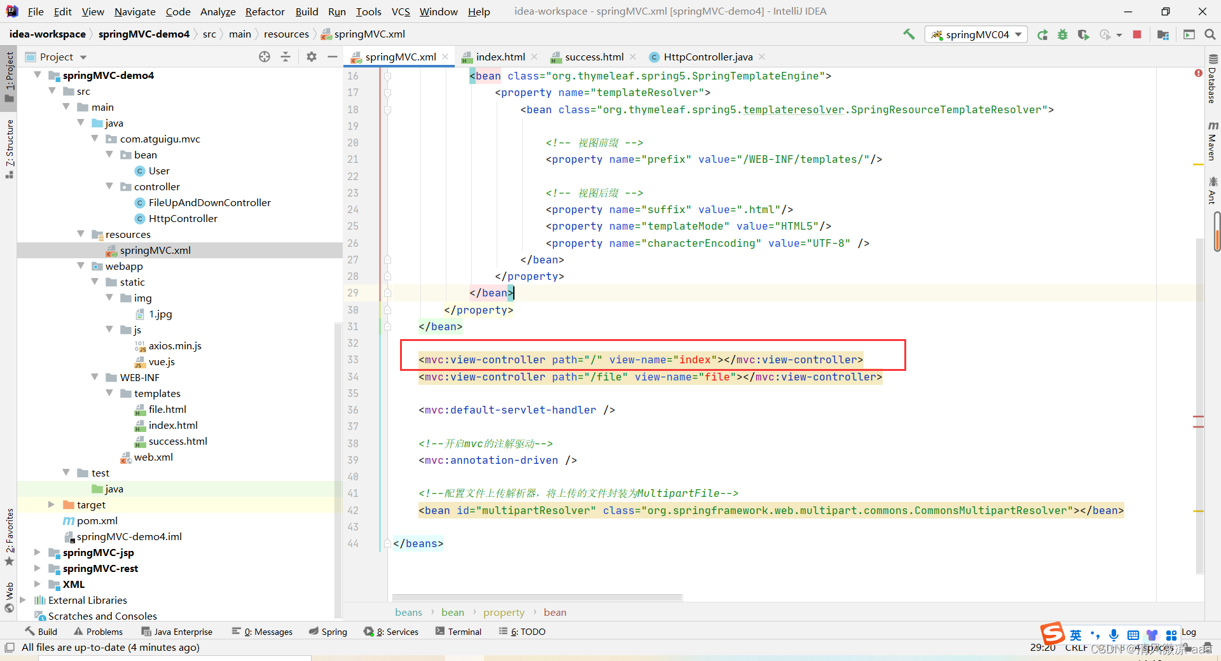Click Run with Coverage icon

pyautogui.click(x=1083, y=34)
